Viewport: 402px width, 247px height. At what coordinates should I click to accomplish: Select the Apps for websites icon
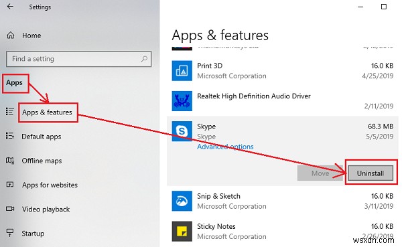(x=10, y=185)
